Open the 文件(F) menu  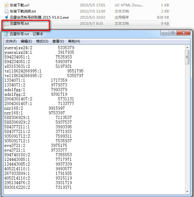11,41
